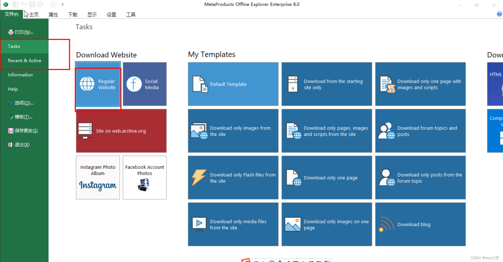Switch to the 属性 ribbon tab
The image size is (503, 262).
53,15
